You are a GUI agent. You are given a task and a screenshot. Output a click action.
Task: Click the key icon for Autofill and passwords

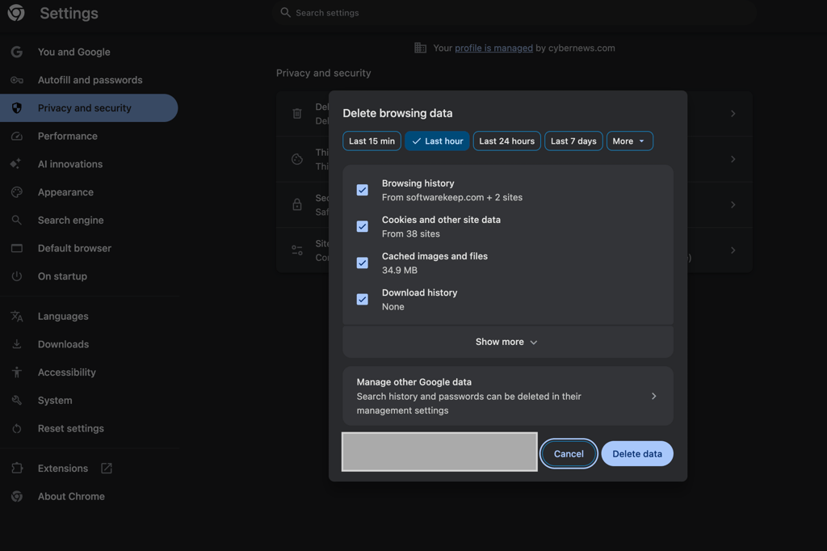click(x=17, y=80)
